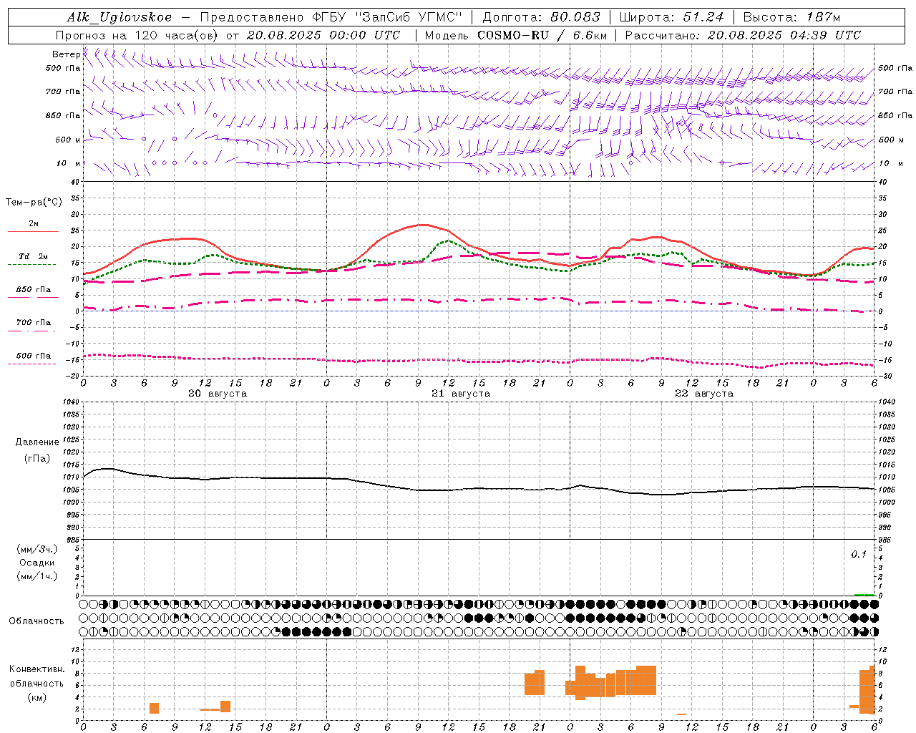Click the Осадки precipitation label
This screenshot has width=916, height=733.
pyautogui.click(x=37, y=563)
